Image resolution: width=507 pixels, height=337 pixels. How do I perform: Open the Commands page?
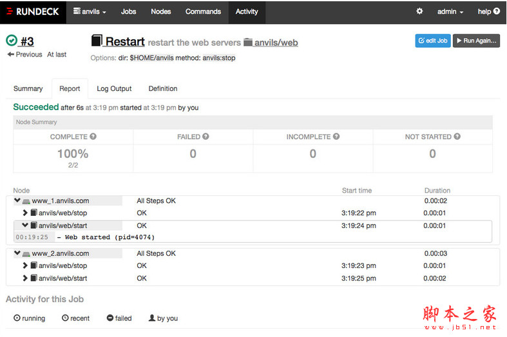point(203,12)
